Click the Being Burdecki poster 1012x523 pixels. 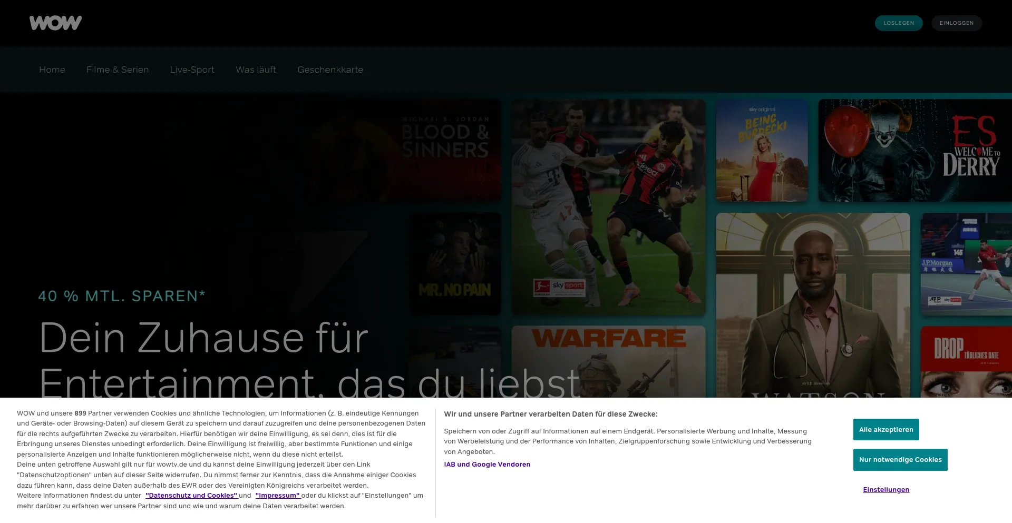pos(761,151)
